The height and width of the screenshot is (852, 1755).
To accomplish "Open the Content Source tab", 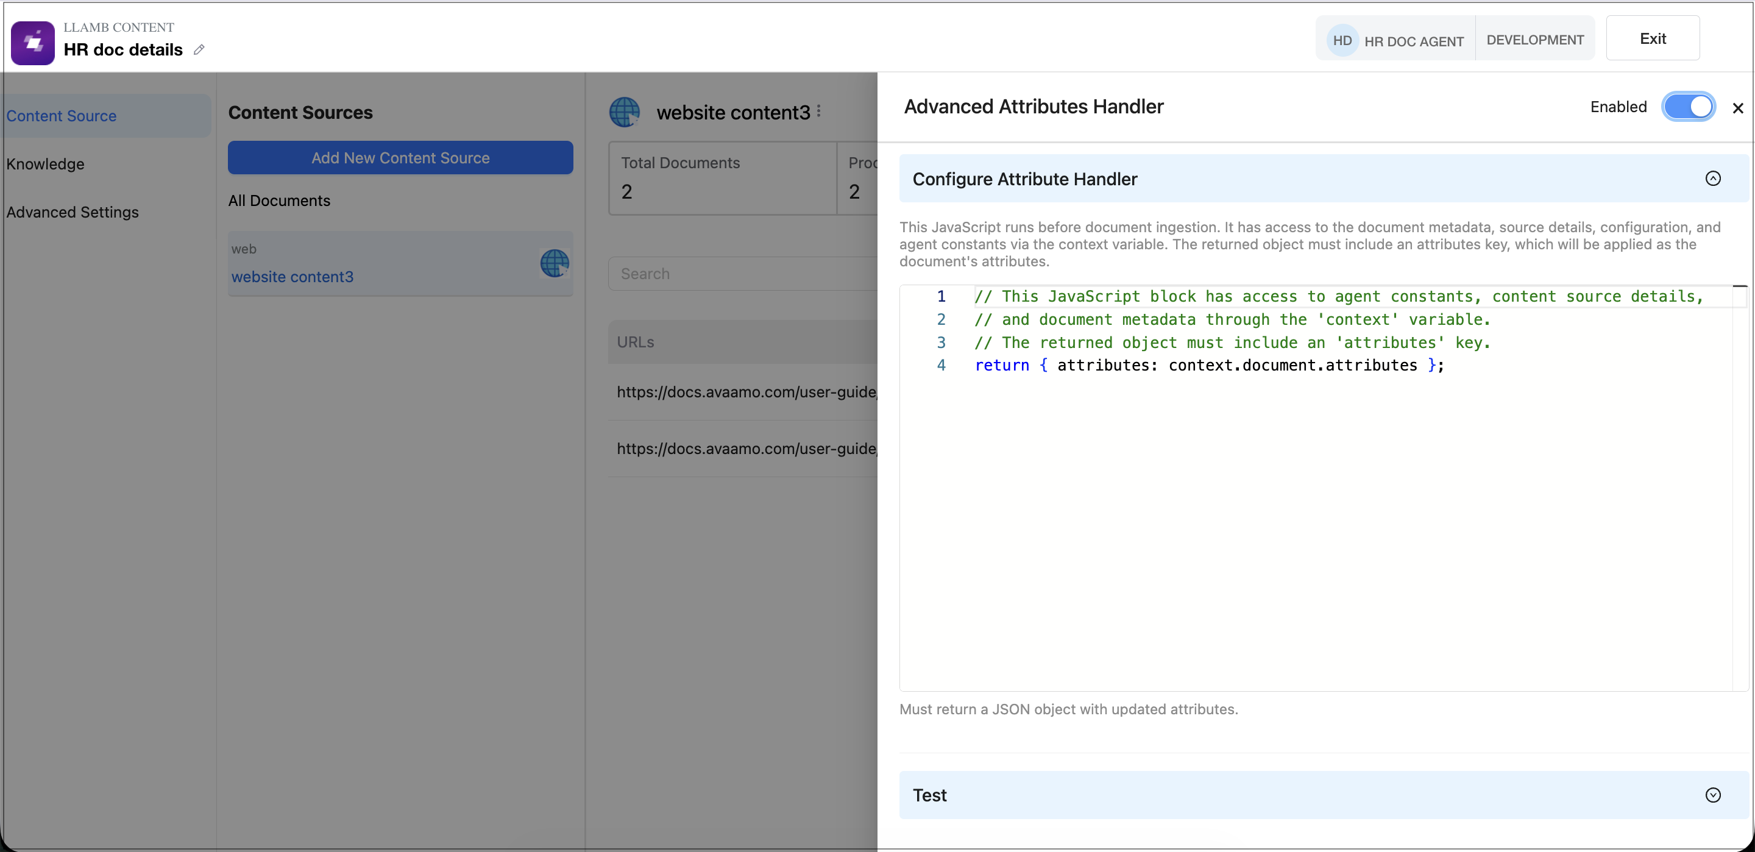I will click(62, 116).
